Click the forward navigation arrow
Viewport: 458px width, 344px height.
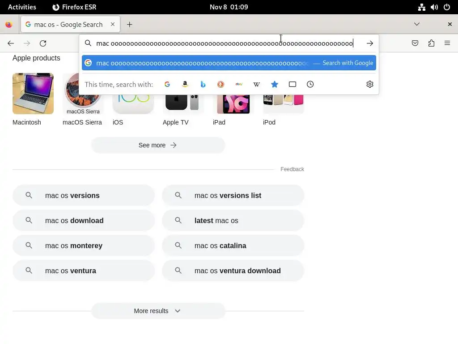(27, 43)
